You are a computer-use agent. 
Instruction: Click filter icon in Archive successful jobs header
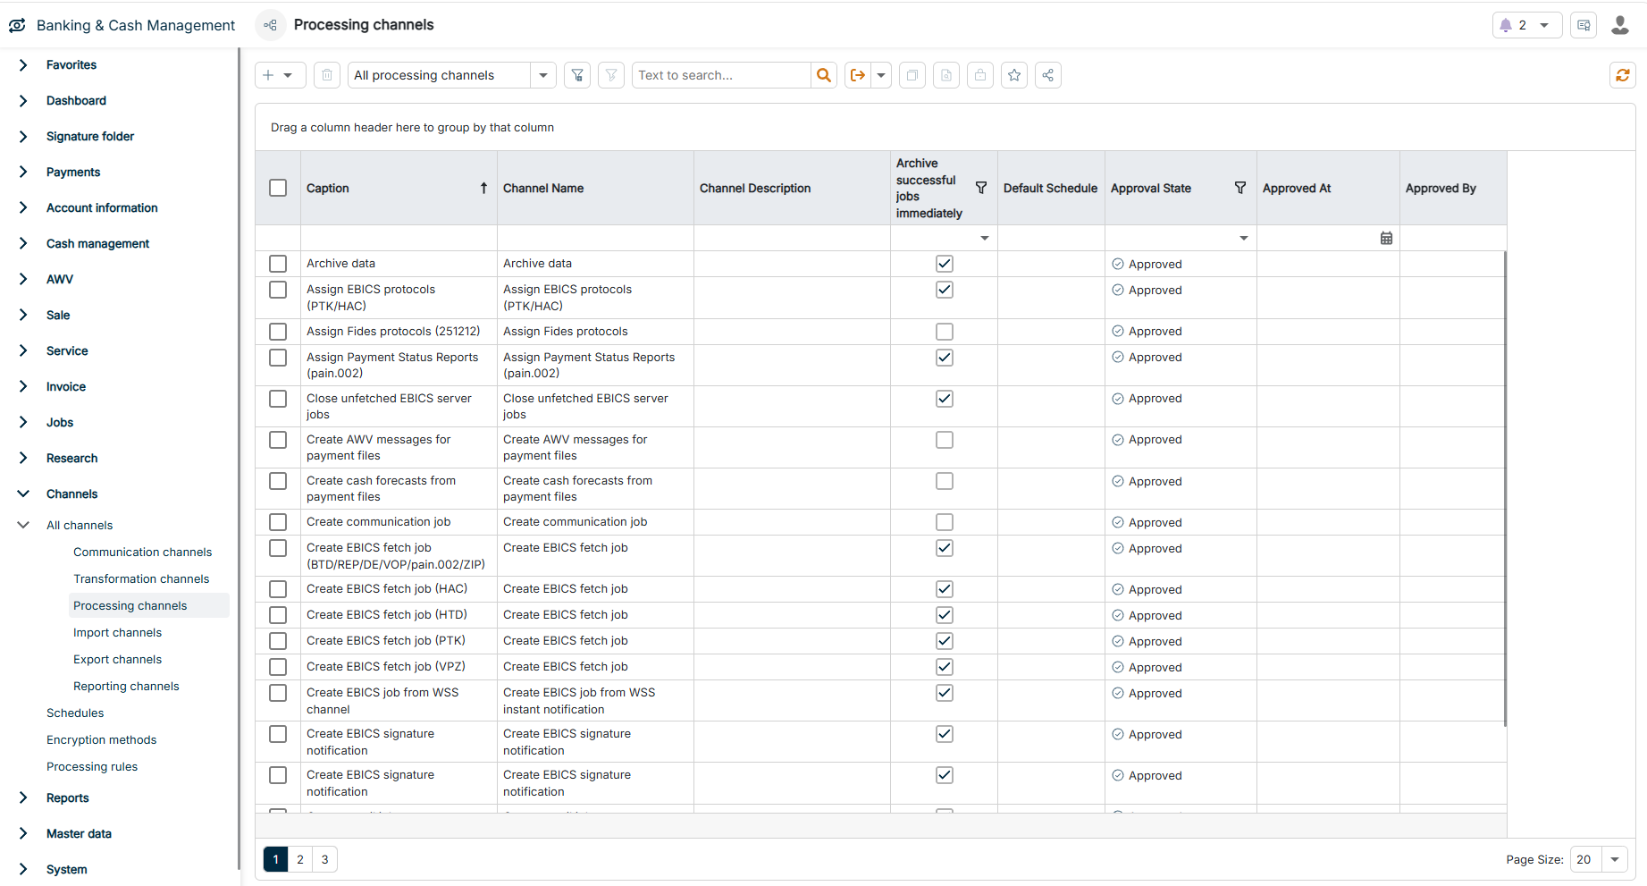[x=981, y=188]
